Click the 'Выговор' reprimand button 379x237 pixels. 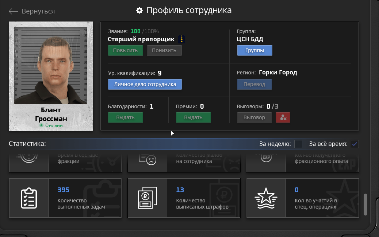point(254,117)
